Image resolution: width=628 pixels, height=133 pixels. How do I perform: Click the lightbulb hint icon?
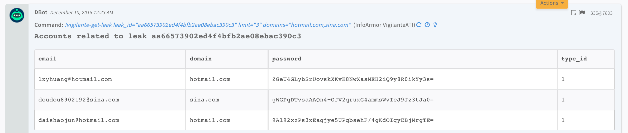435,25
